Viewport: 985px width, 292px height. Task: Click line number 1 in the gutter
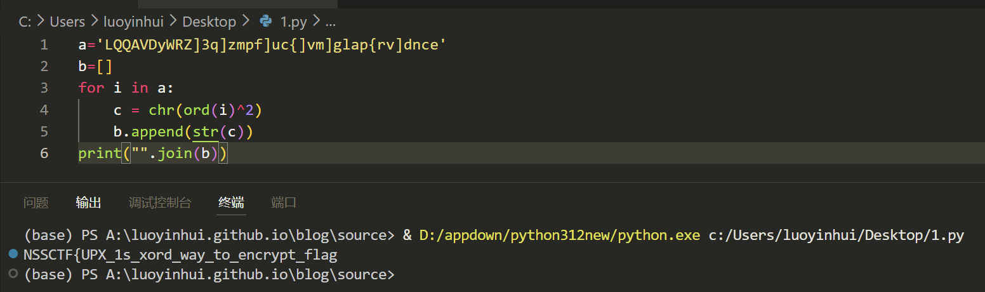[44, 45]
